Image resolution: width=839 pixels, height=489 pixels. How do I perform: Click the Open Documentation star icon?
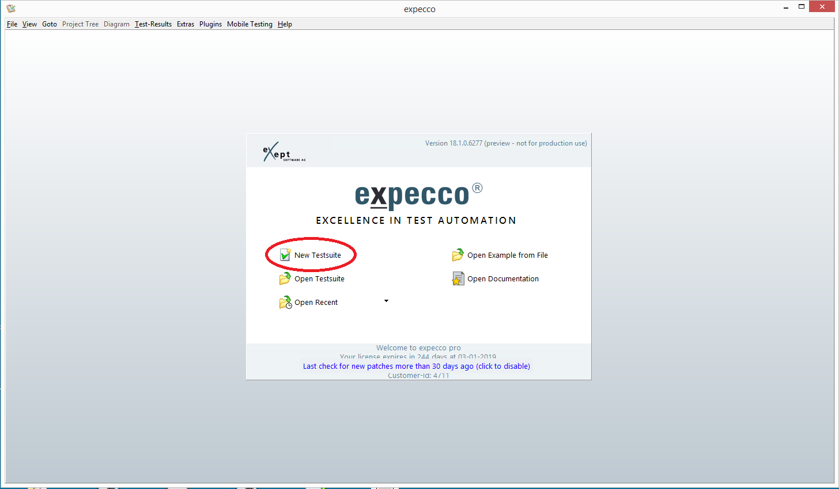click(458, 278)
